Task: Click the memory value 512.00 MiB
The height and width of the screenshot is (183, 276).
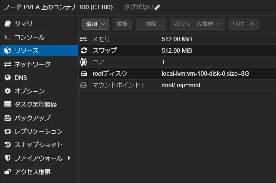Action: pos(177,39)
